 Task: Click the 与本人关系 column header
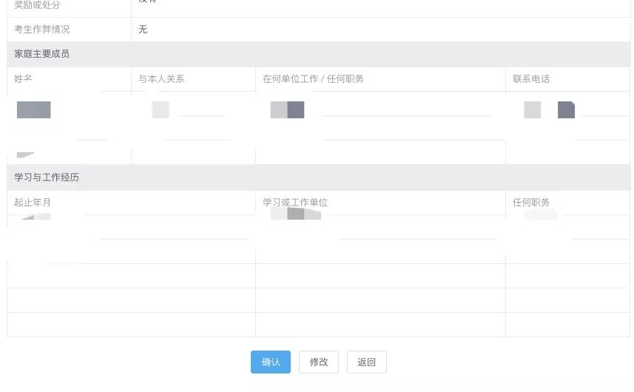tap(161, 79)
